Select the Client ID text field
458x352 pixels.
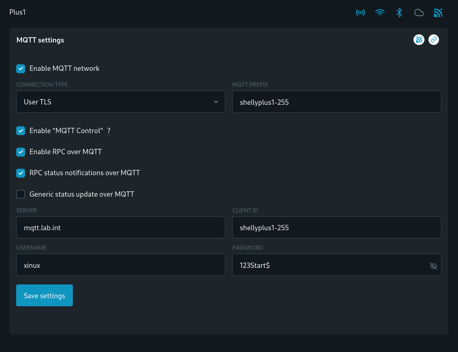(x=336, y=227)
